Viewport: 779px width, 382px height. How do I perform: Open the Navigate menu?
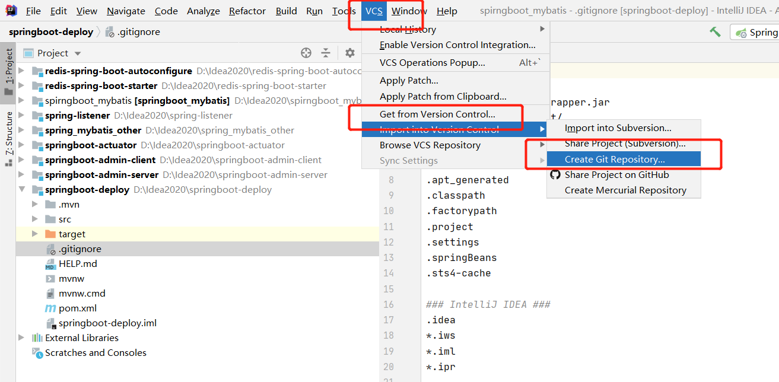(126, 11)
